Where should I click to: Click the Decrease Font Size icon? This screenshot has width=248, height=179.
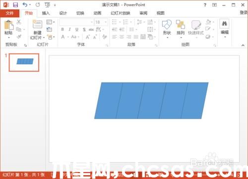pyautogui.click(x=95, y=37)
